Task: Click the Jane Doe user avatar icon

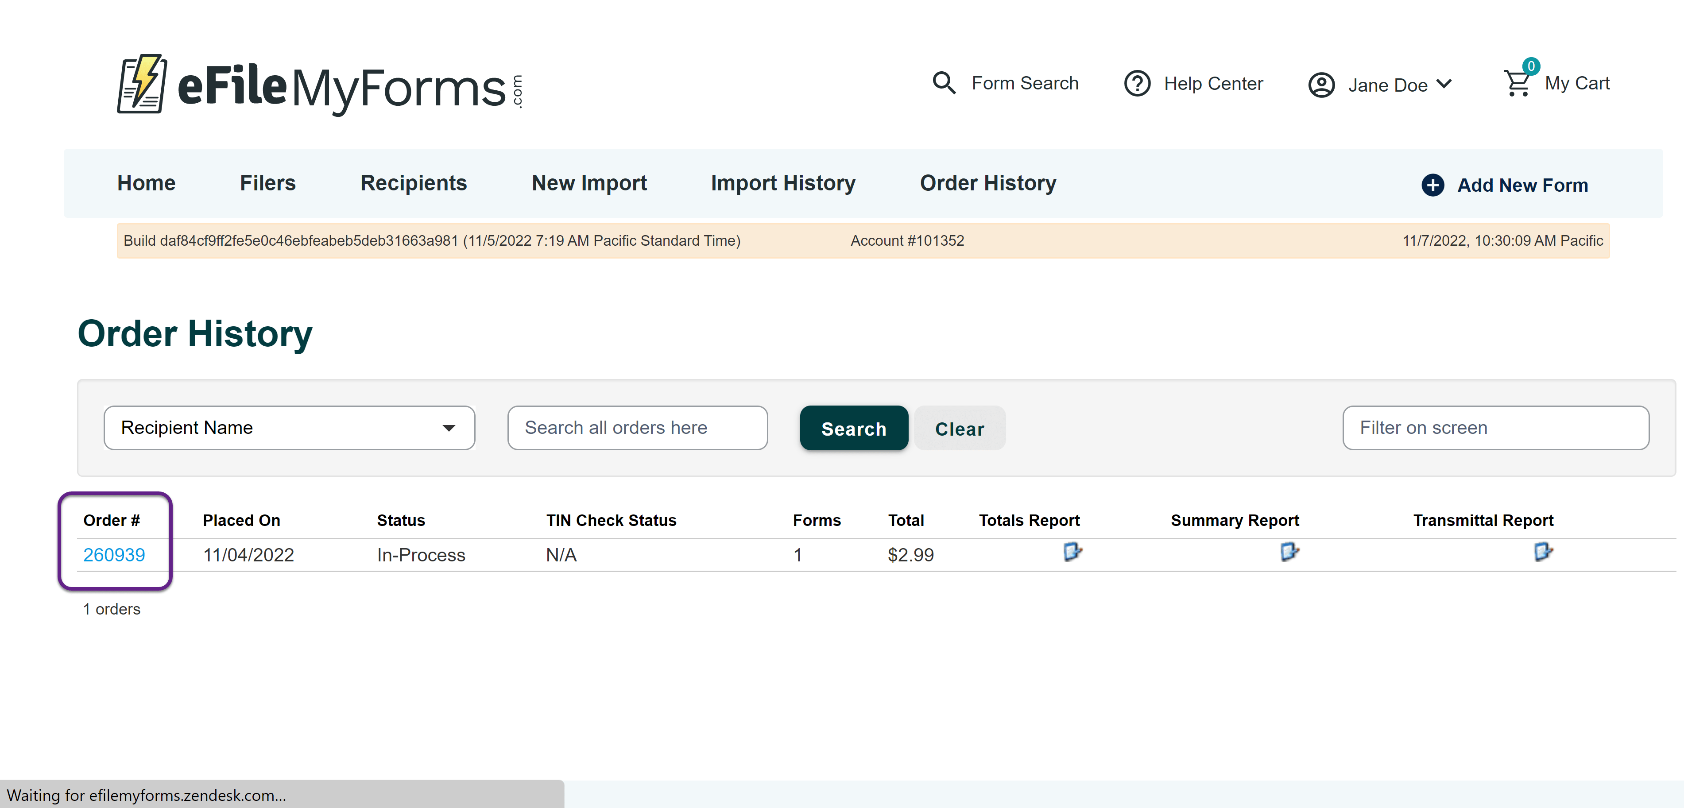Action: (1321, 85)
